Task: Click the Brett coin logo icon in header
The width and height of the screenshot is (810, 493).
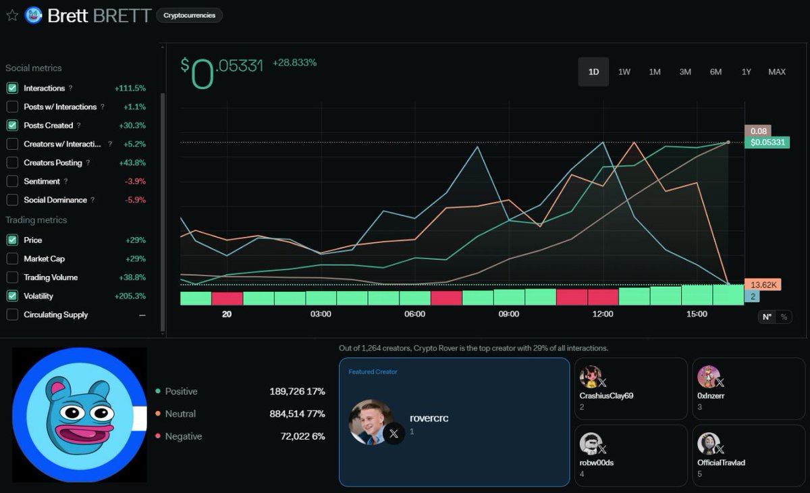Action: coord(33,15)
